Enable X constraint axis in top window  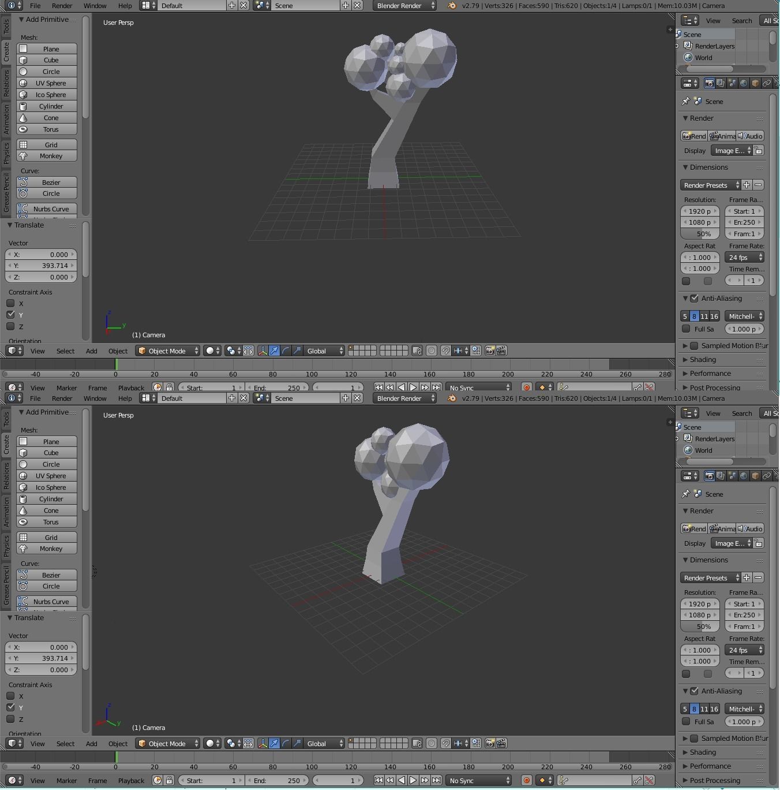coord(10,303)
